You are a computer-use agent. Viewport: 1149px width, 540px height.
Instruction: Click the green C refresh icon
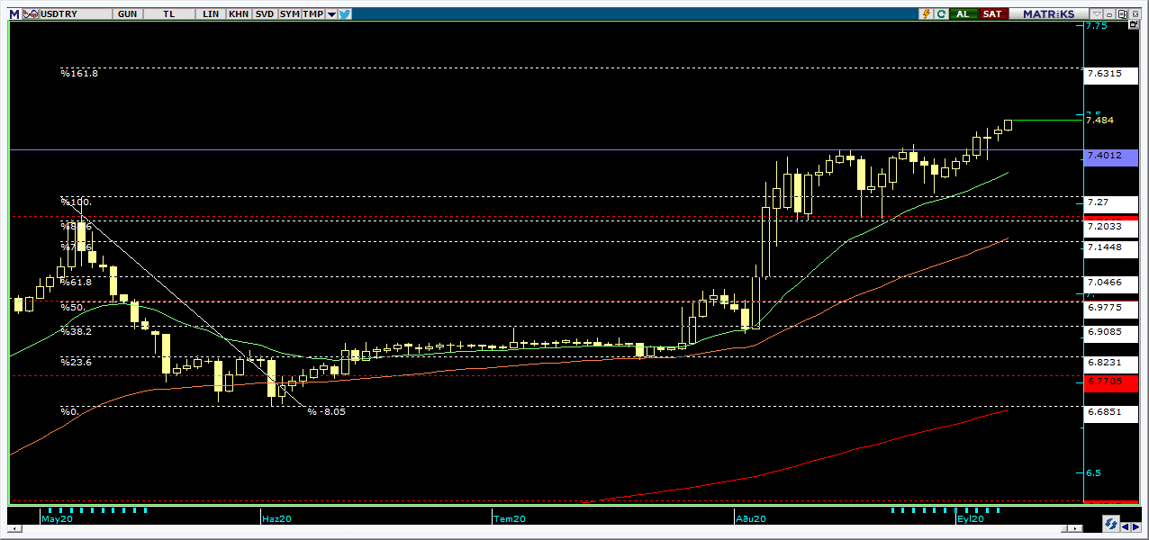(941, 13)
